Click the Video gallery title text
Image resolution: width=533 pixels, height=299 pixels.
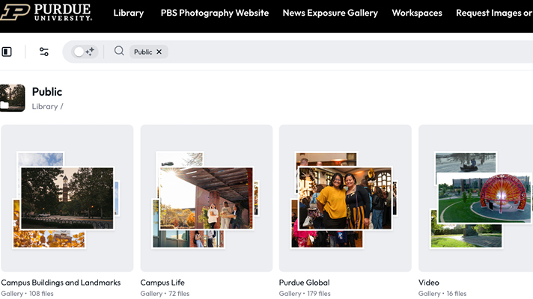[429, 283]
